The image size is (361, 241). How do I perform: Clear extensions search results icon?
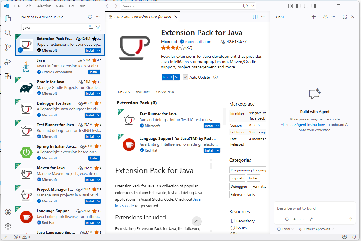click(x=91, y=27)
